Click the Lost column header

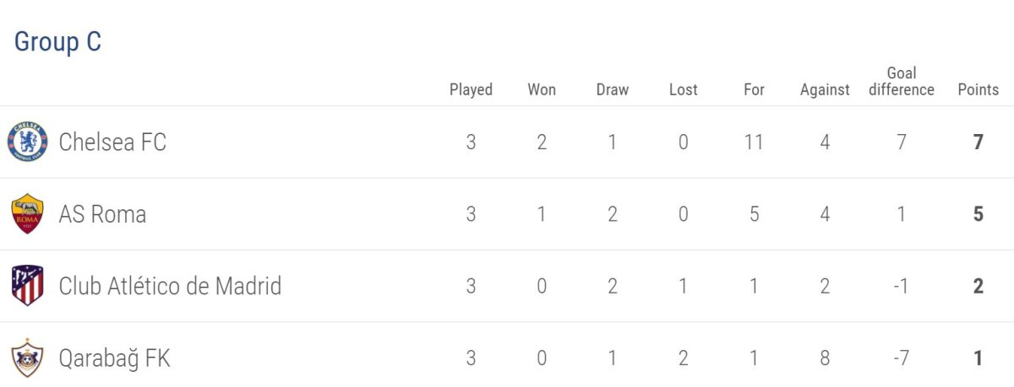[x=684, y=89]
